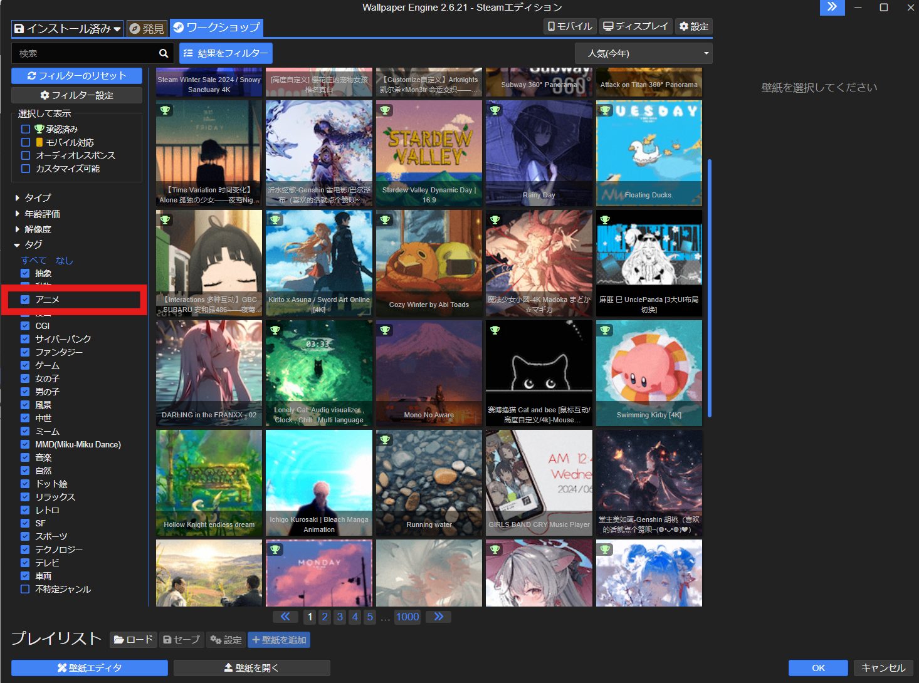Click trophy badge on Swimming Kirby wallpaper
The height and width of the screenshot is (683, 919).
coord(605,330)
